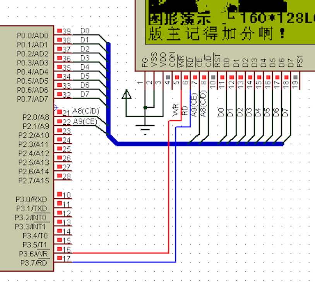This screenshot has height=290, width=315.
Task: Click the ground terminal symbol
Action: [145, 129]
